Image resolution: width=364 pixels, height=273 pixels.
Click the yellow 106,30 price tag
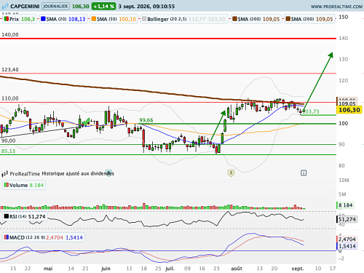[349, 110]
